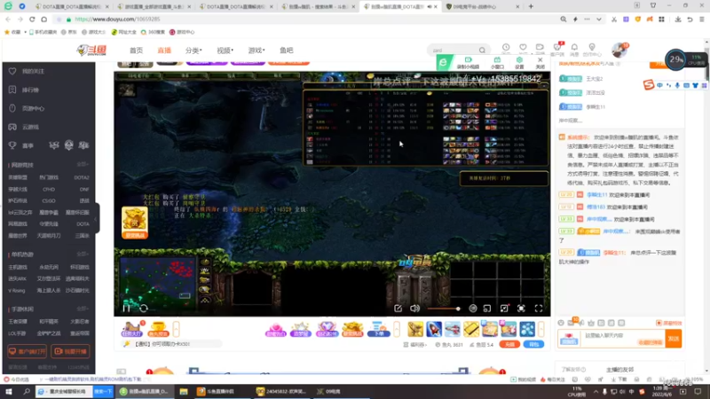
Task: Expand the activity list arrow beside 下单
Action: [x=397, y=329]
